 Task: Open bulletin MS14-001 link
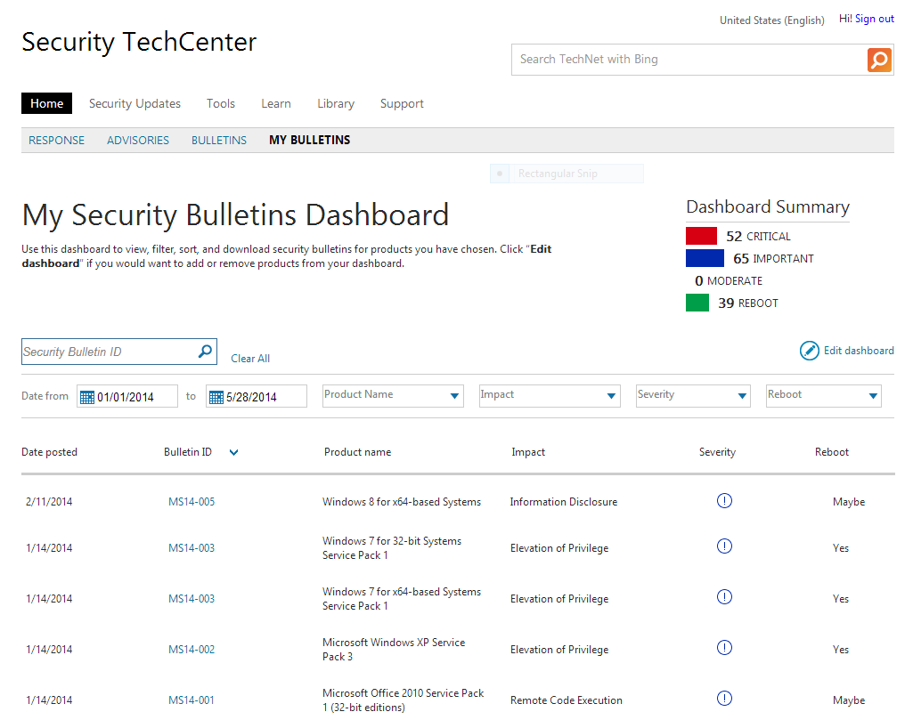click(192, 700)
